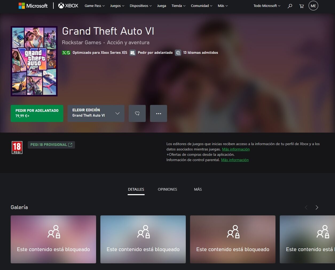
Task: Click Pedir por adelantado 79,99 € button
Action: point(37,113)
